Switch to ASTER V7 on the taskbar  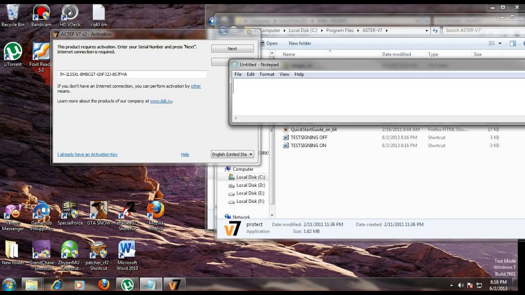[x=175, y=285]
